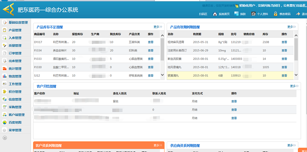
Task: Click the 入库管理 sidebar icon
Action: point(4,38)
